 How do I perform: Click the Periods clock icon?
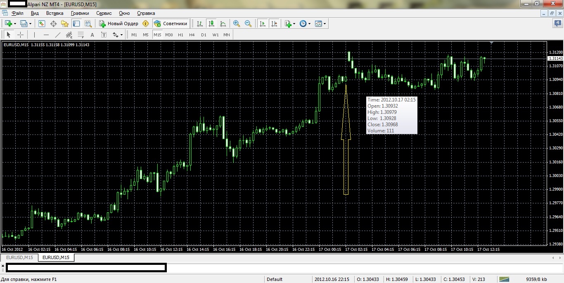point(303,24)
